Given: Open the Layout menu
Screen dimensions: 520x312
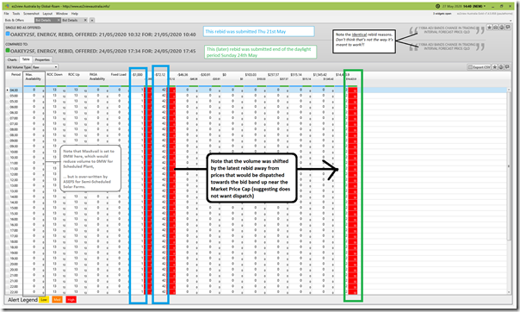Looking at the screenshot, I should [x=47, y=14].
